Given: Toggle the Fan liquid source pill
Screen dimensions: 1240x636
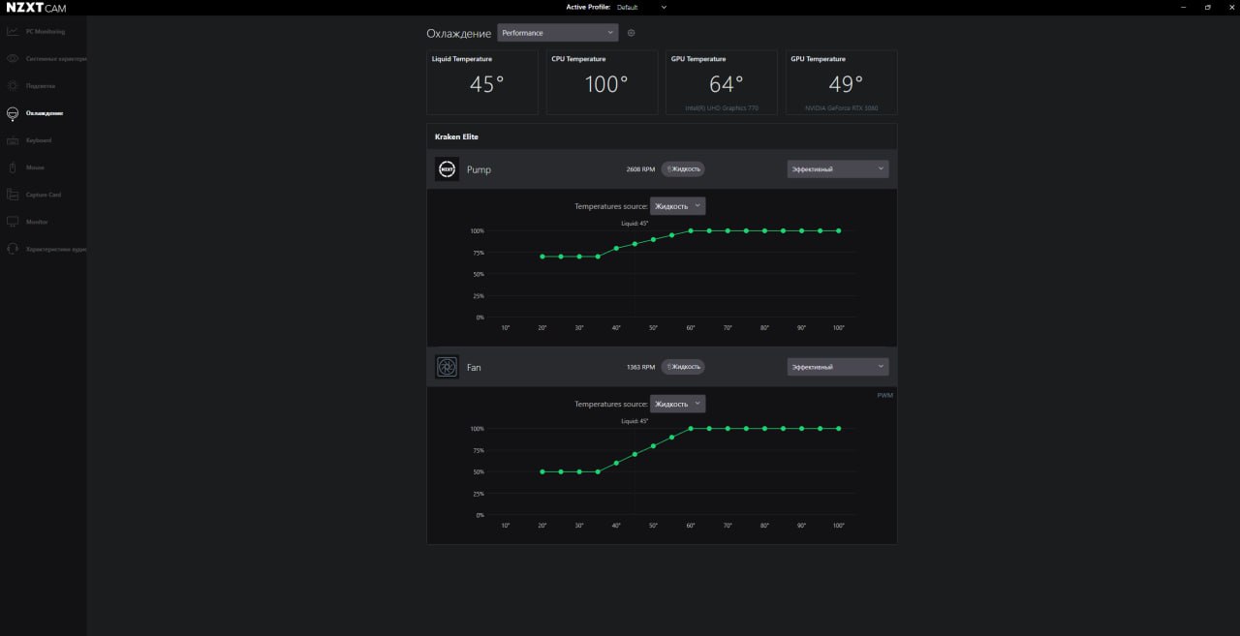Looking at the screenshot, I should click(x=683, y=367).
